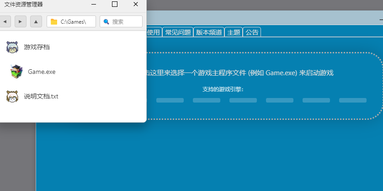The image size is (383, 191).
Task: View the 公告 tab
Action: click(252, 32)
